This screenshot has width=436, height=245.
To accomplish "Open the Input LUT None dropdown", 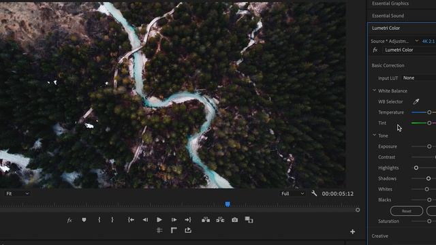I will (x=419, y=78).
